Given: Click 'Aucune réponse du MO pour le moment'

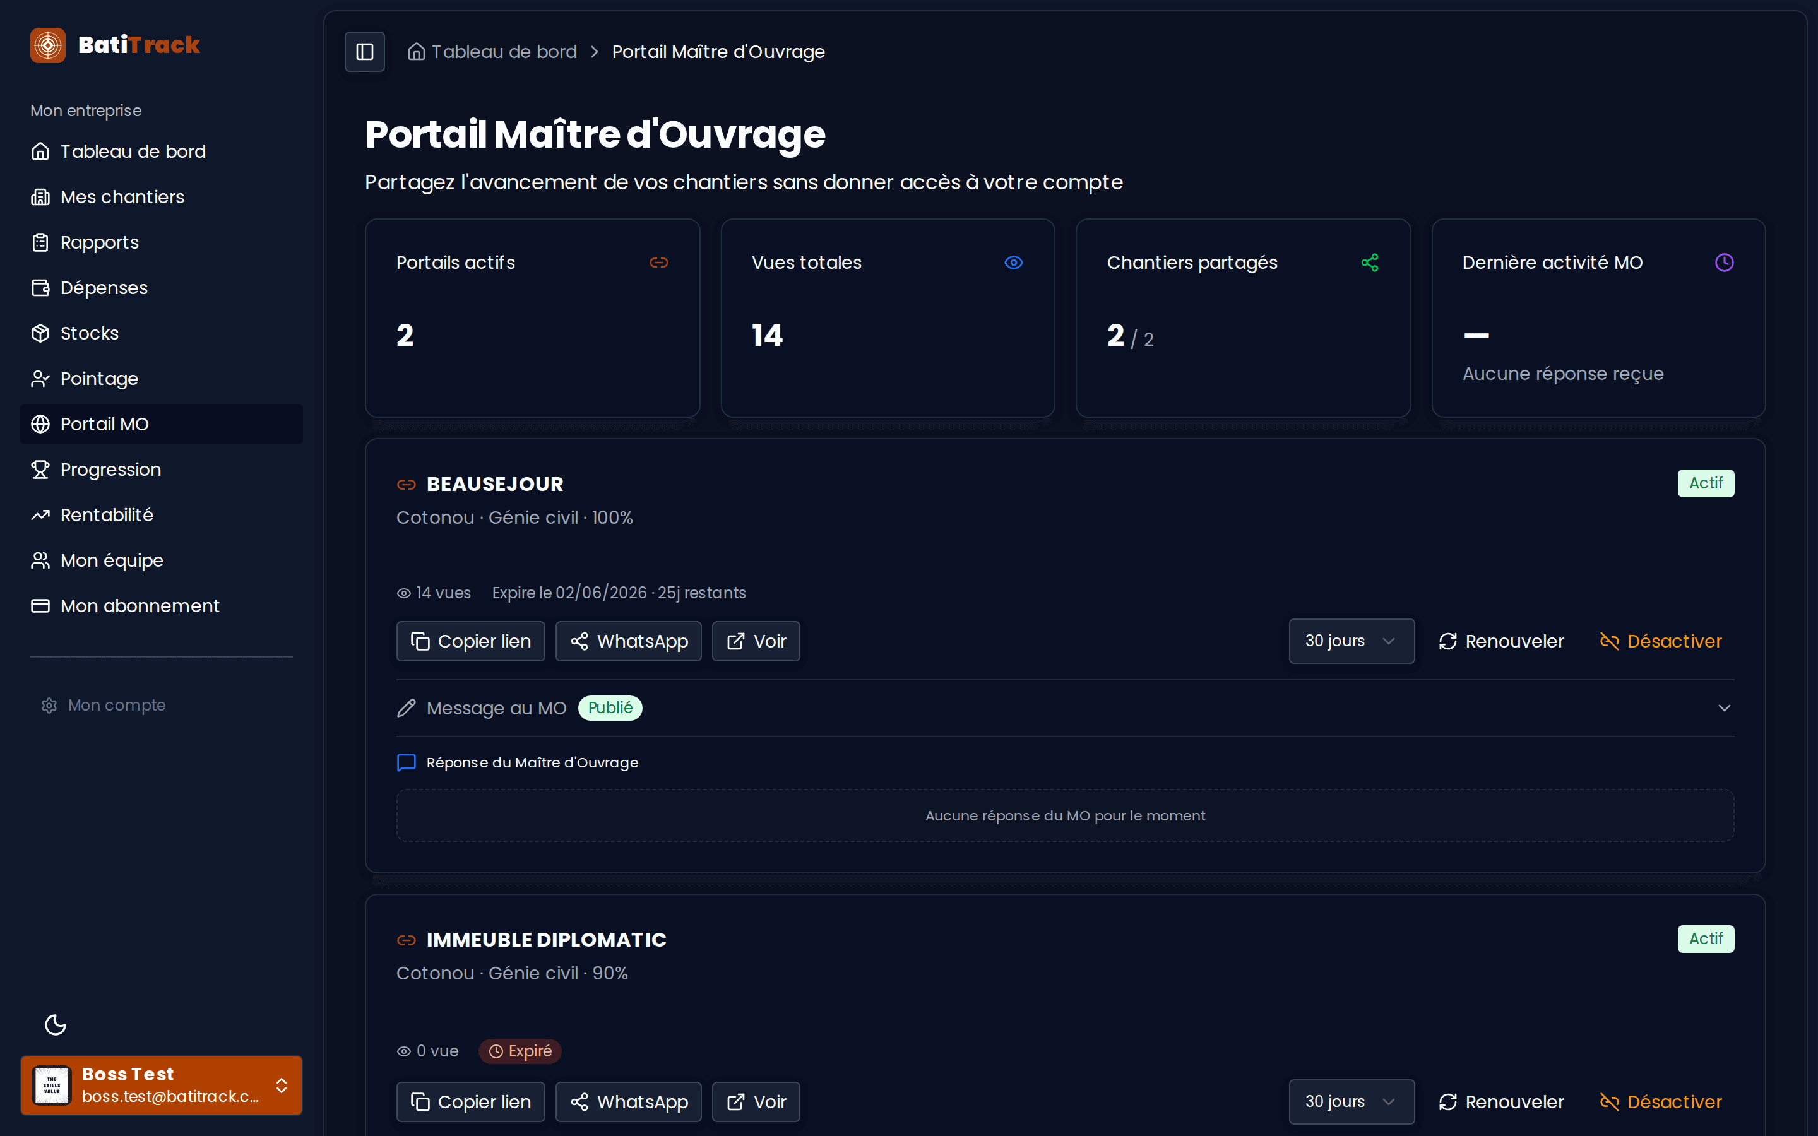Looking at the screenshot, I should pos(1066,816).
